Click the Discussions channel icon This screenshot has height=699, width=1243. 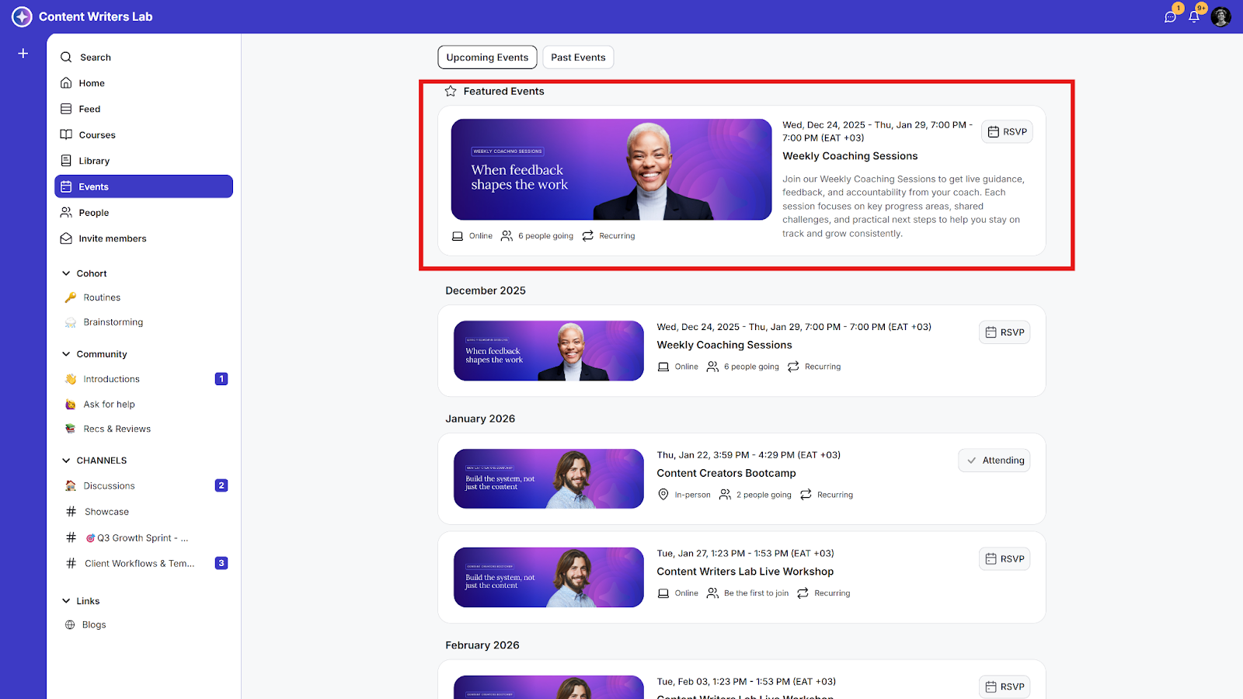71,486
